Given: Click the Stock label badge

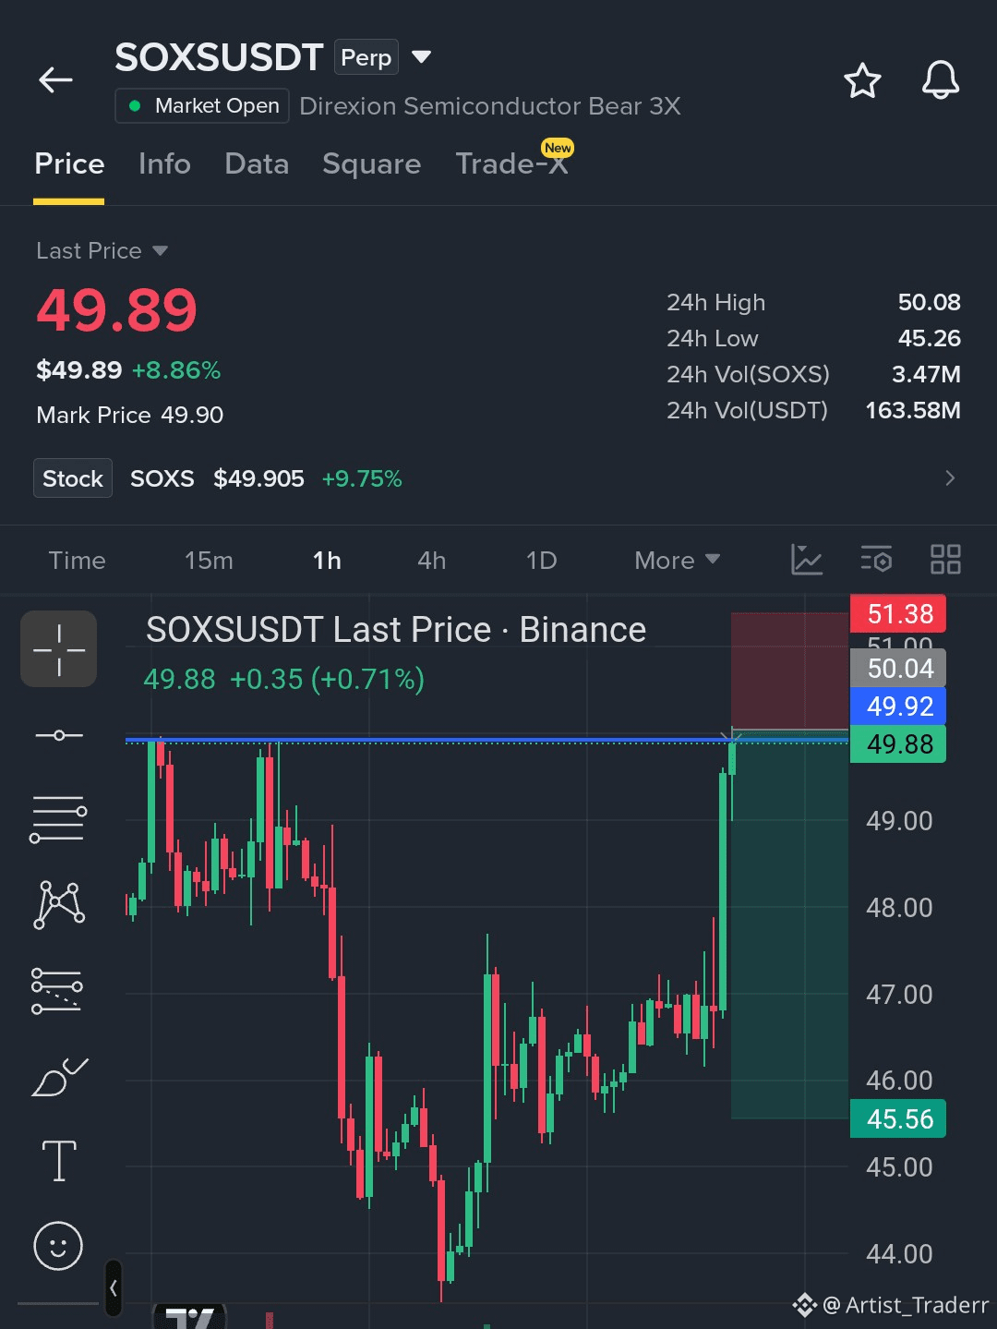Looking at the screenshot, I should (x=73, y=478).
